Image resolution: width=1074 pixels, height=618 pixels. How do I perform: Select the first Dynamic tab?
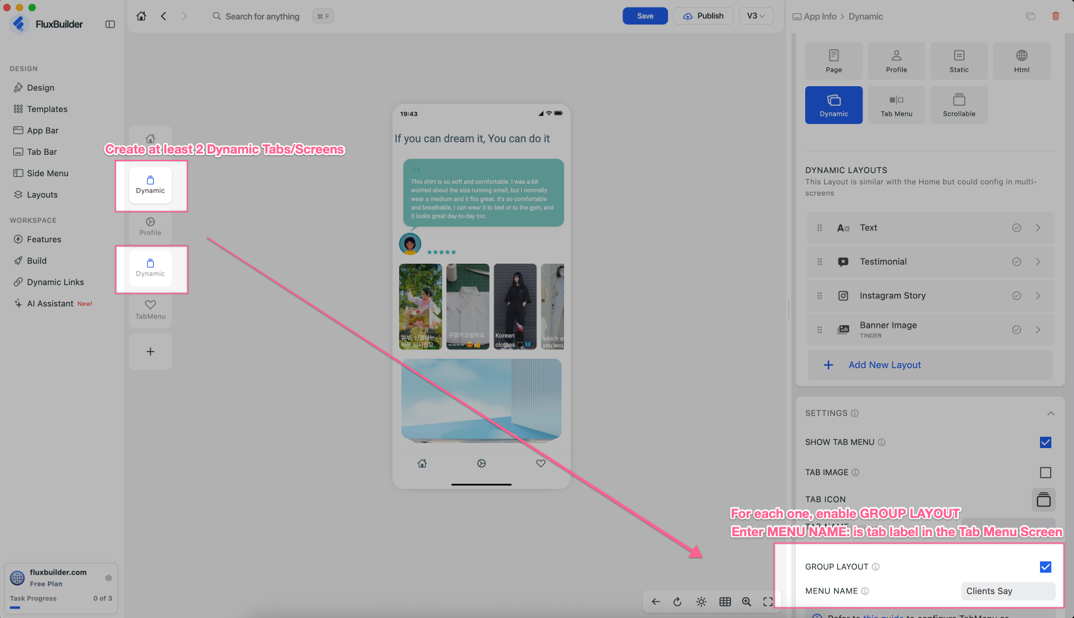click(x=150, y=185)
